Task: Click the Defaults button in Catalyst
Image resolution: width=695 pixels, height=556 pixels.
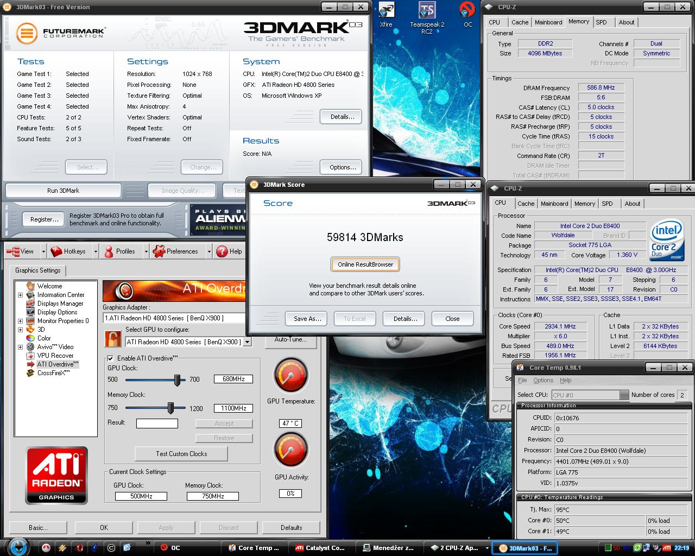Action: [x=291, y=528]
